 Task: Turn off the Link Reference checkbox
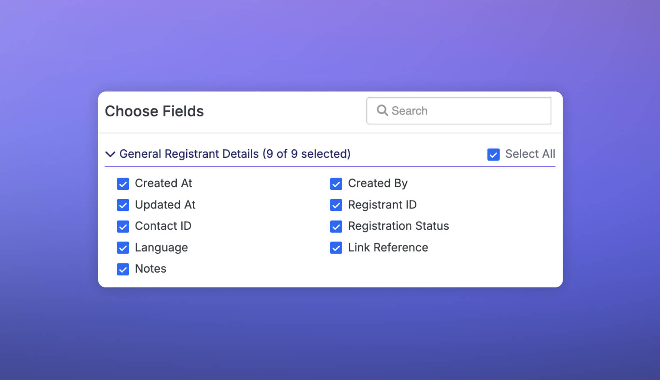(x=336, y=248)
